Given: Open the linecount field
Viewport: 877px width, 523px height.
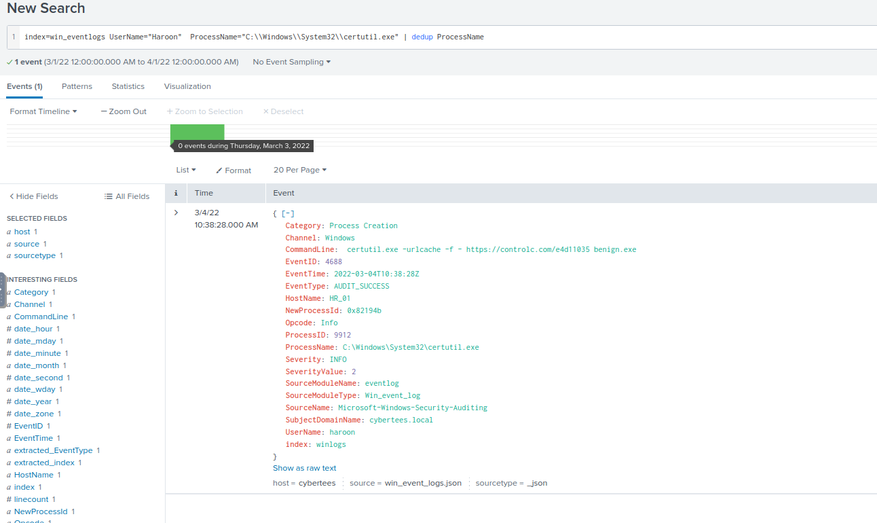Looking at the screenshot, I should (31, 499).
